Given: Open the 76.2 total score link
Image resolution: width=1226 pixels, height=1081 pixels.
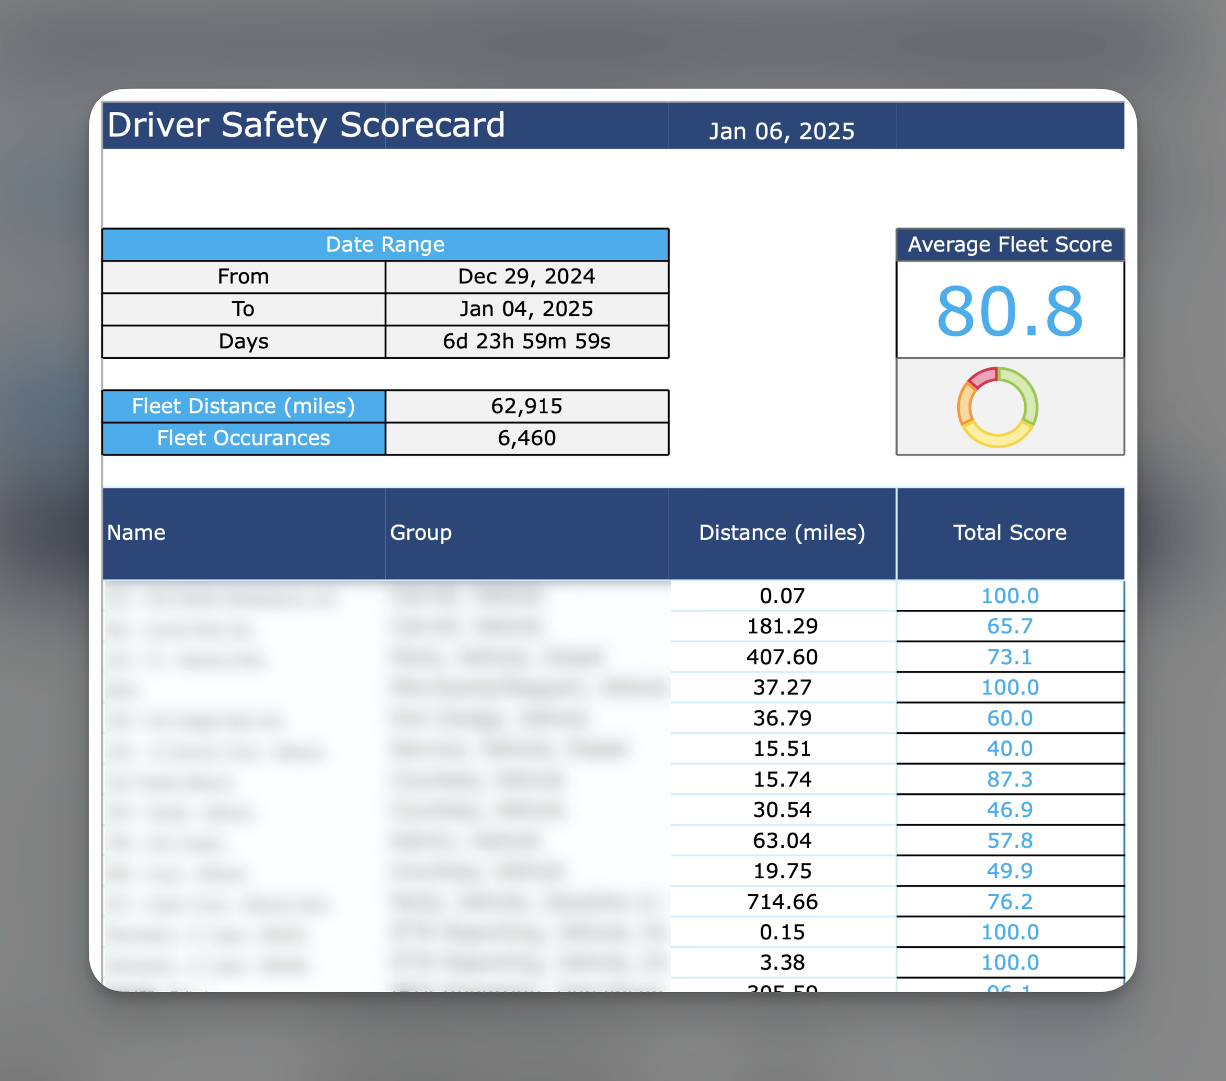Looking at the screenshot, I should click(x=1010, y=902).
